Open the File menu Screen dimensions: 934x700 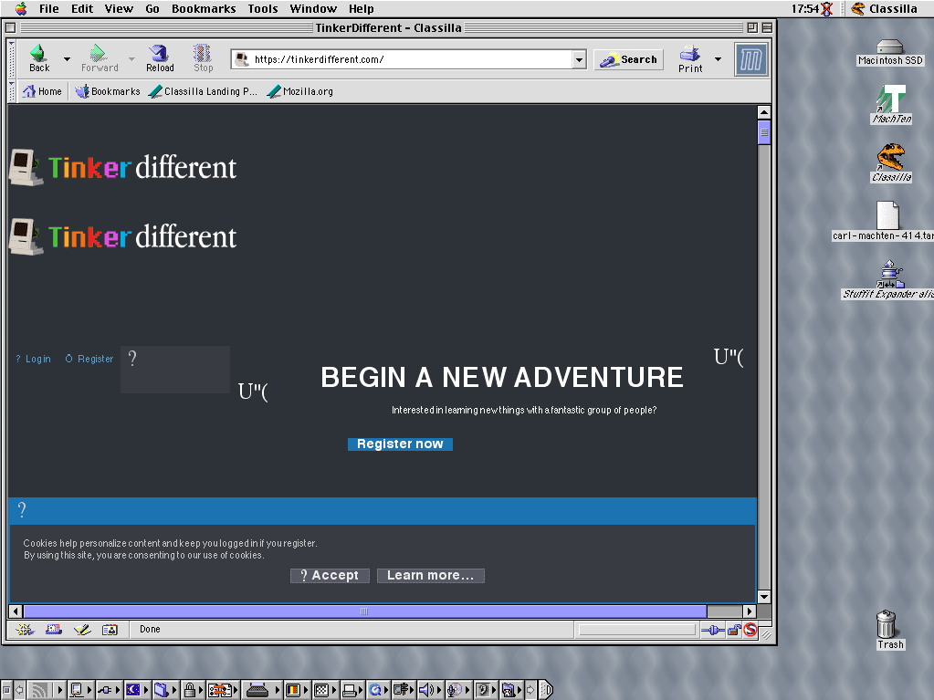click(48, 8)
